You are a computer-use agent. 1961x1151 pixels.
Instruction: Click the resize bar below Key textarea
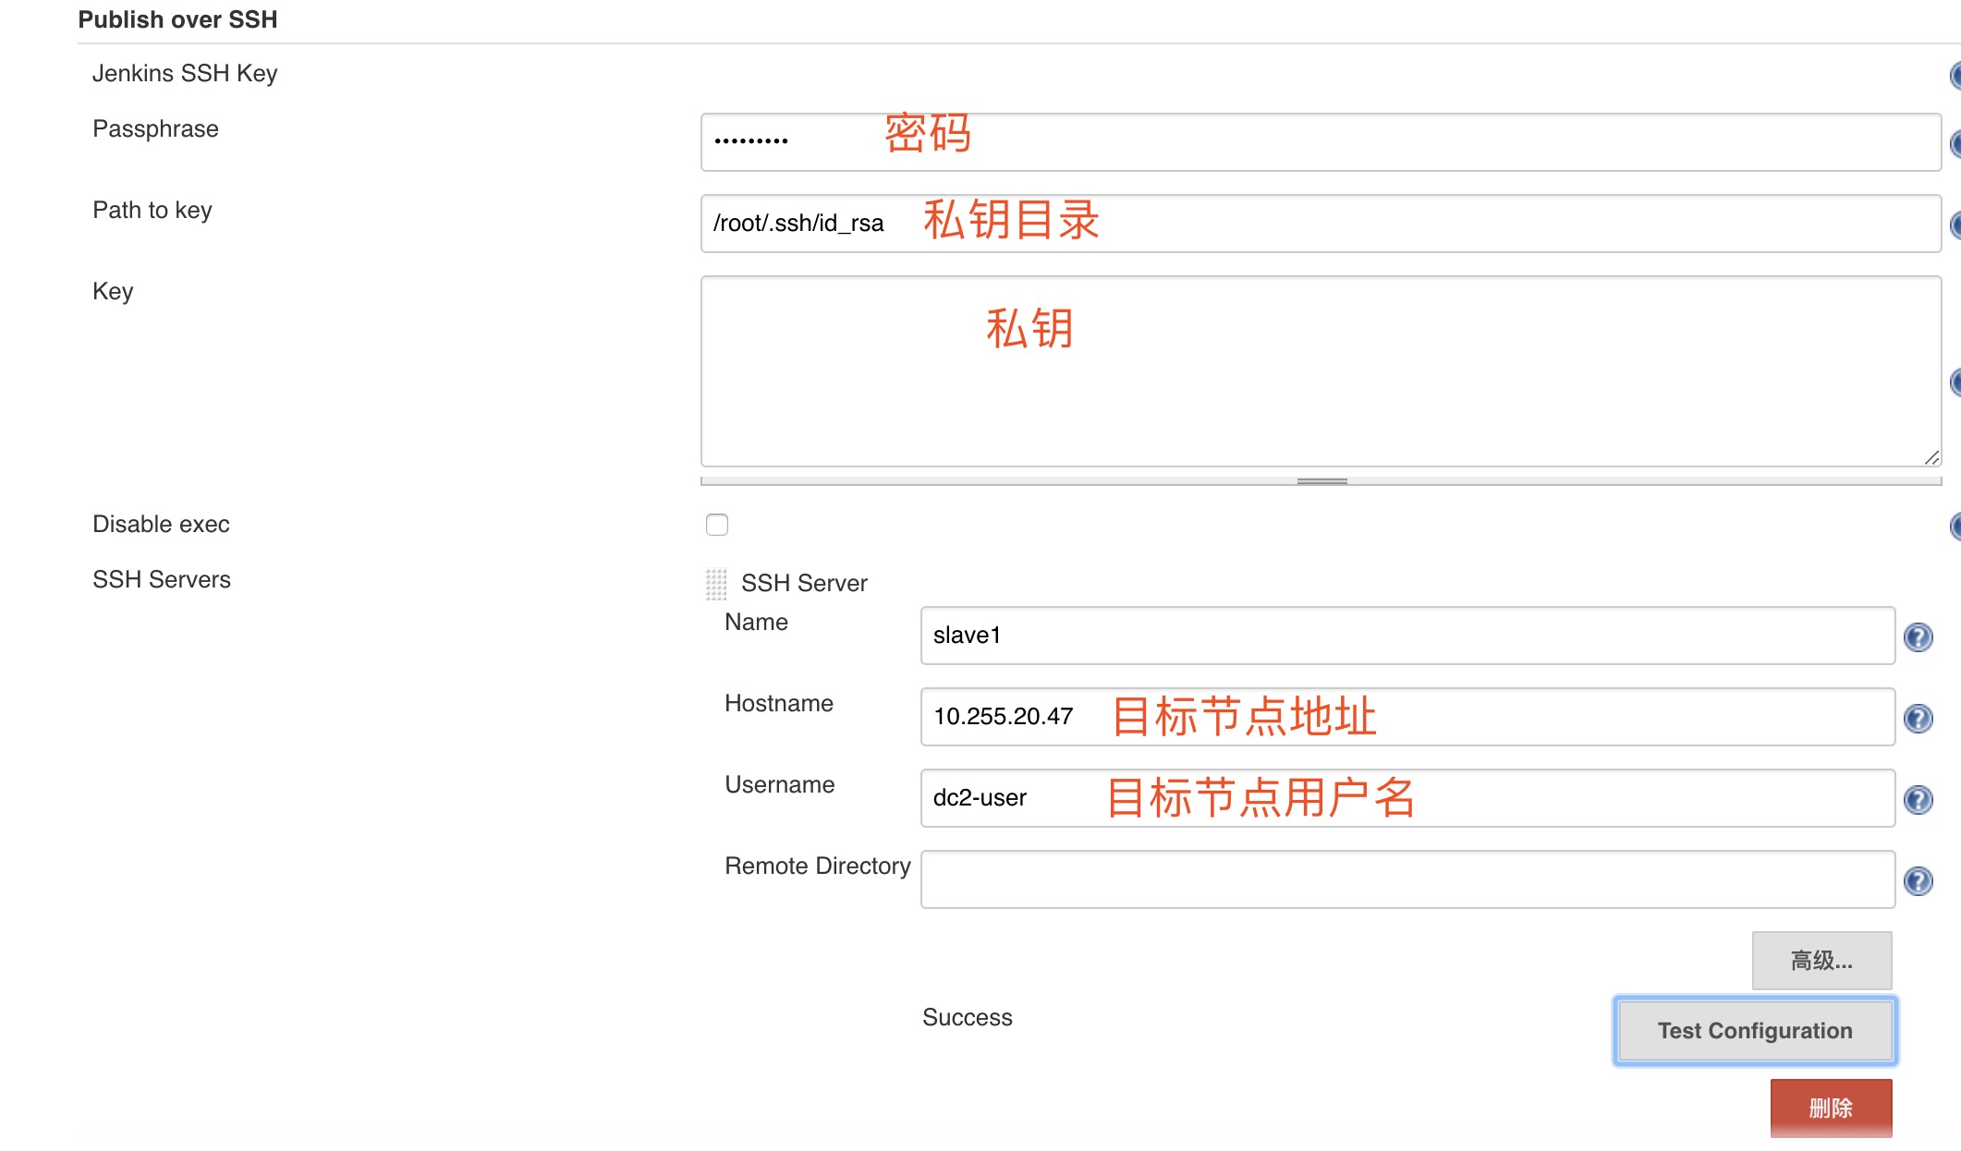pos(1322,481)
